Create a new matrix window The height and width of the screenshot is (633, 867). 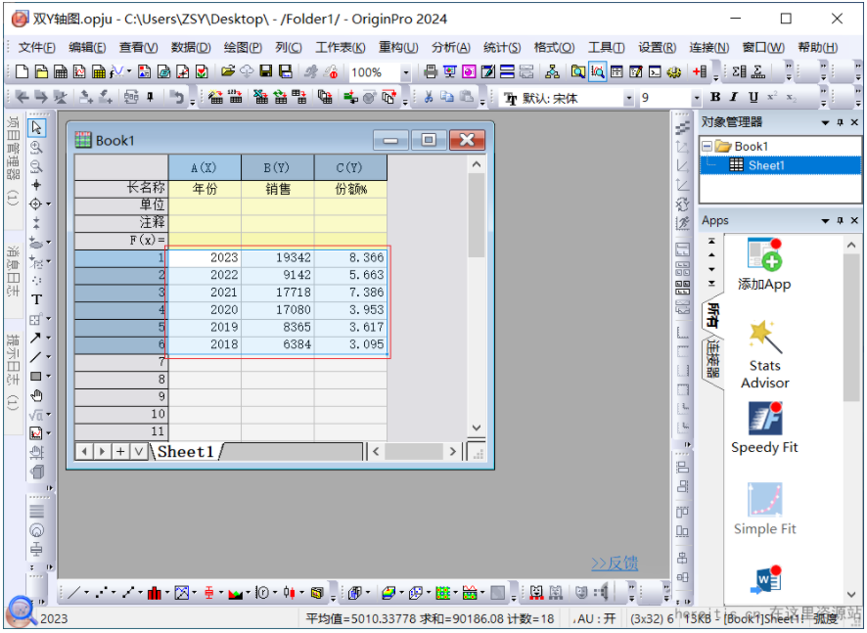pyautogui.click(x=99, y=71)
